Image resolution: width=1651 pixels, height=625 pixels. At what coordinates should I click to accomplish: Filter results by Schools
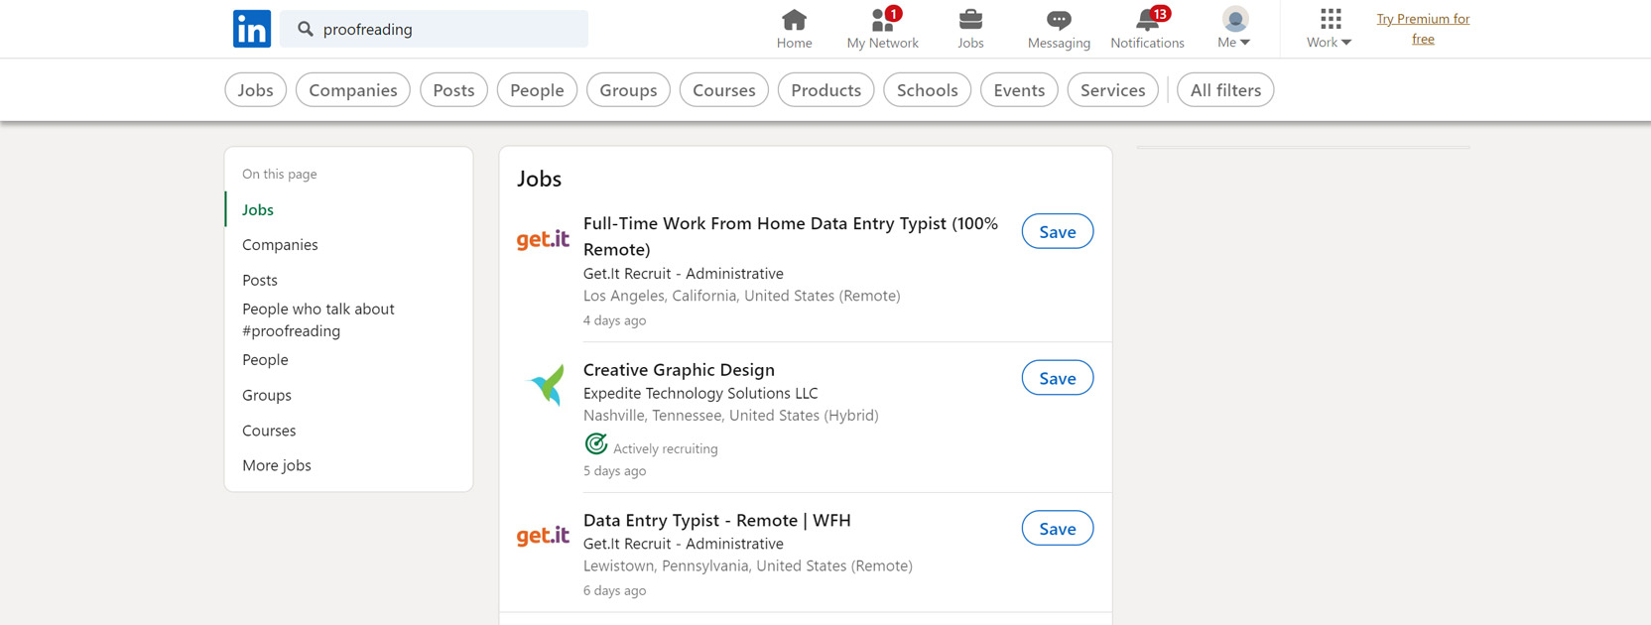click(927, 90)
